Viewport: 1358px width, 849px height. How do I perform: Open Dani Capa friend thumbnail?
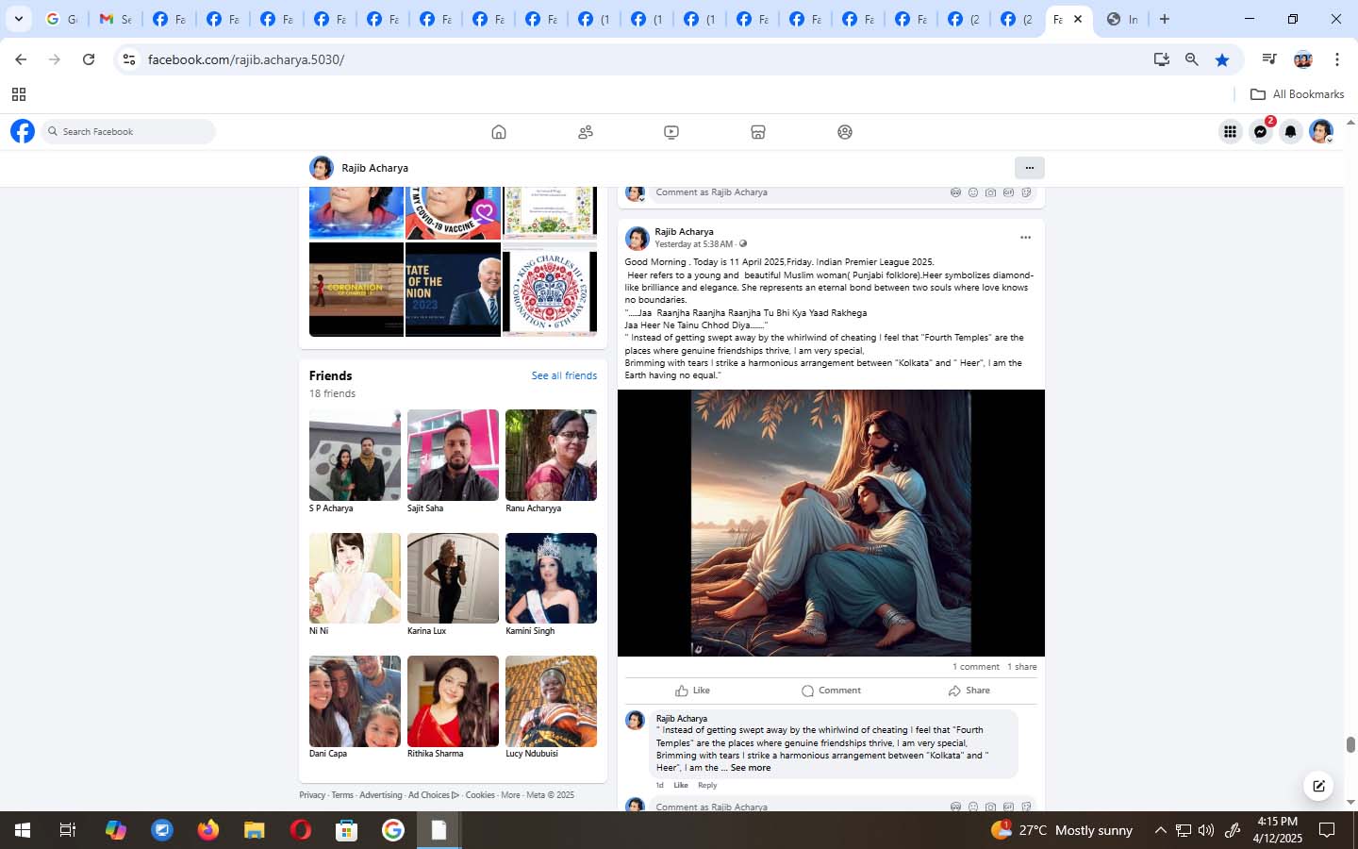pyautogui.click(x=355, y=701)
